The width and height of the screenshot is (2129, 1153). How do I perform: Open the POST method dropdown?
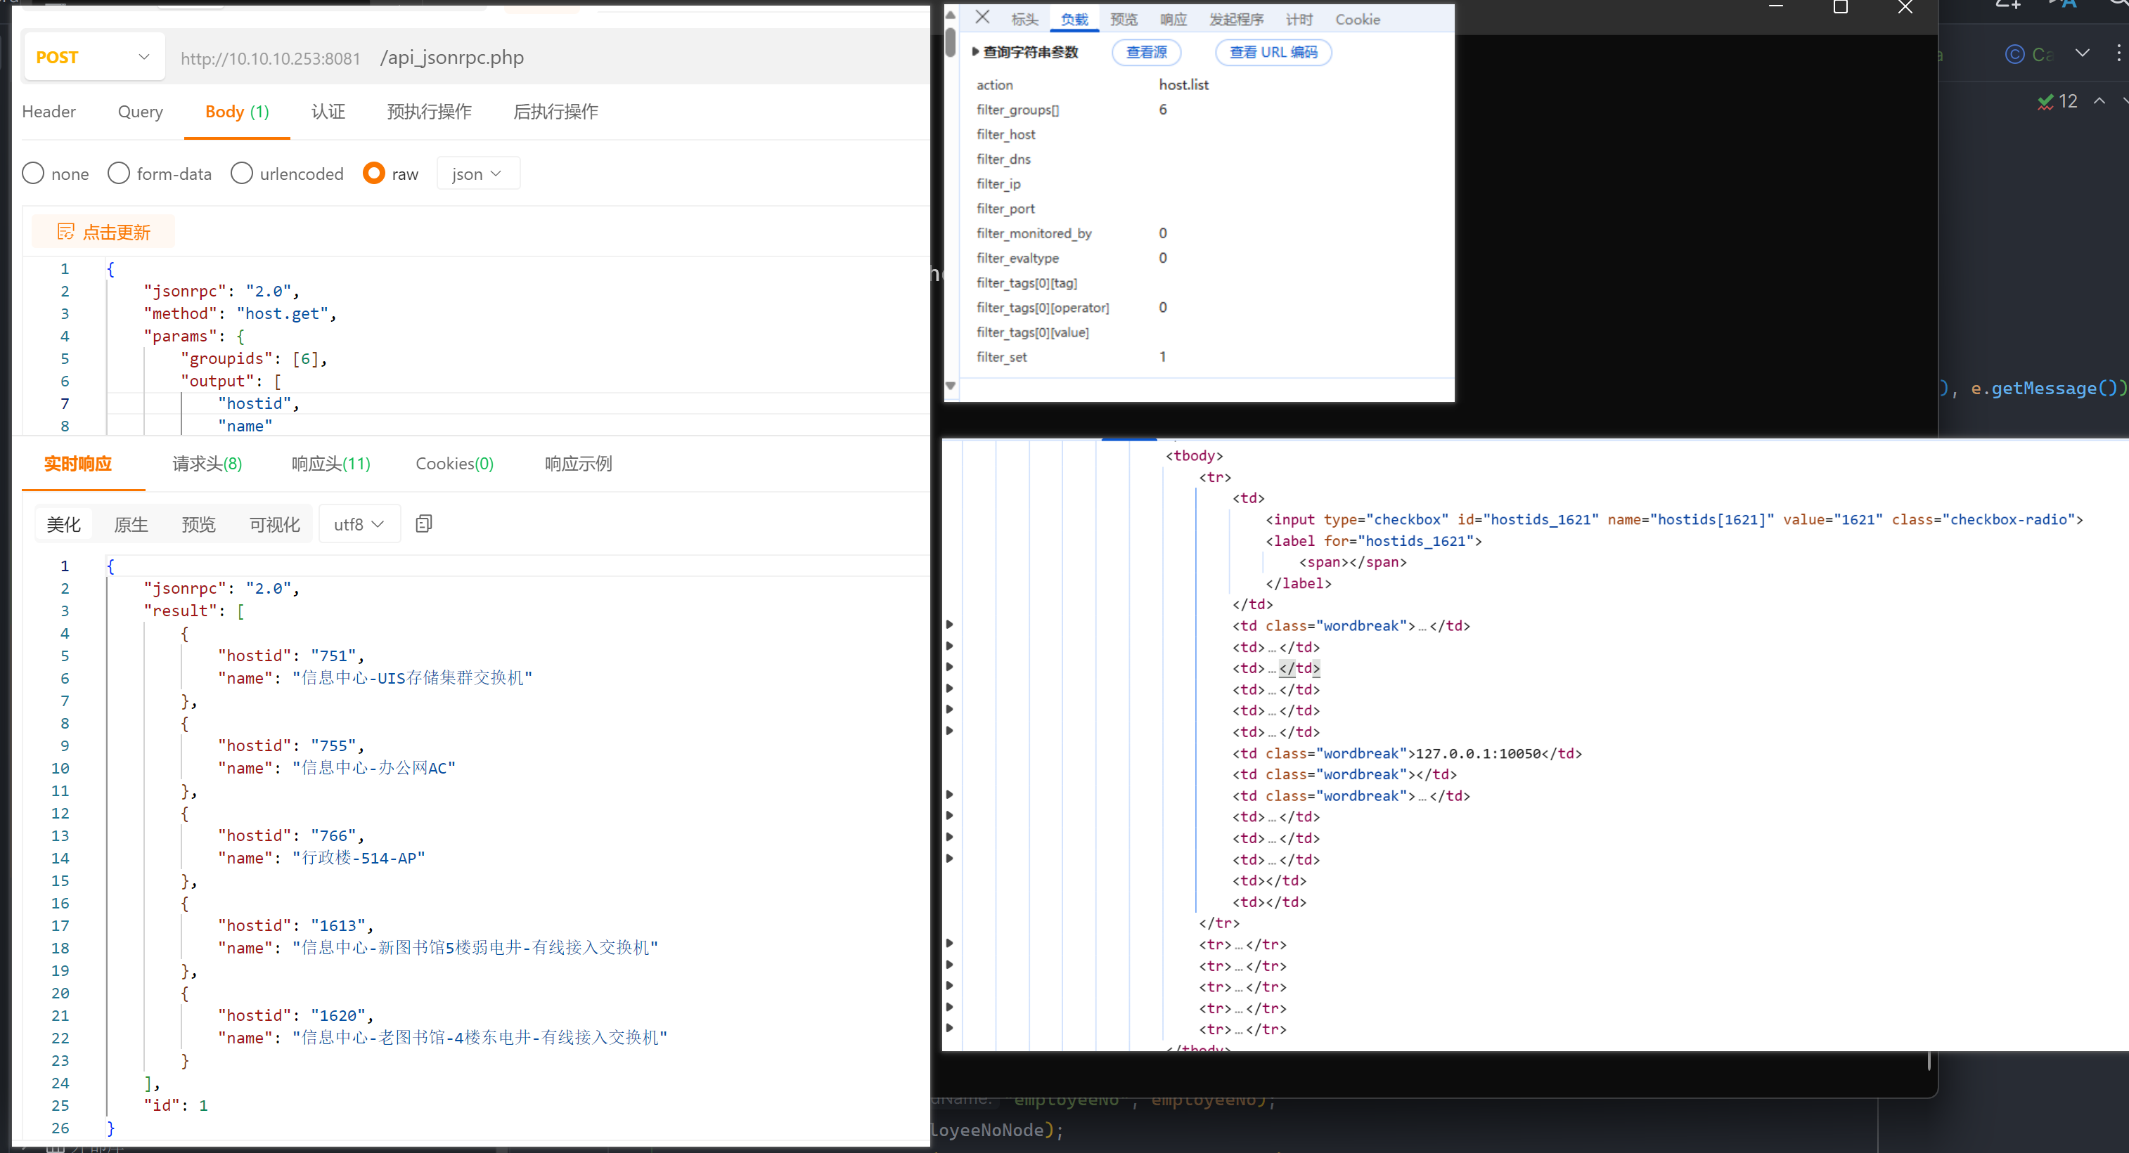click(x=94, y=57)
